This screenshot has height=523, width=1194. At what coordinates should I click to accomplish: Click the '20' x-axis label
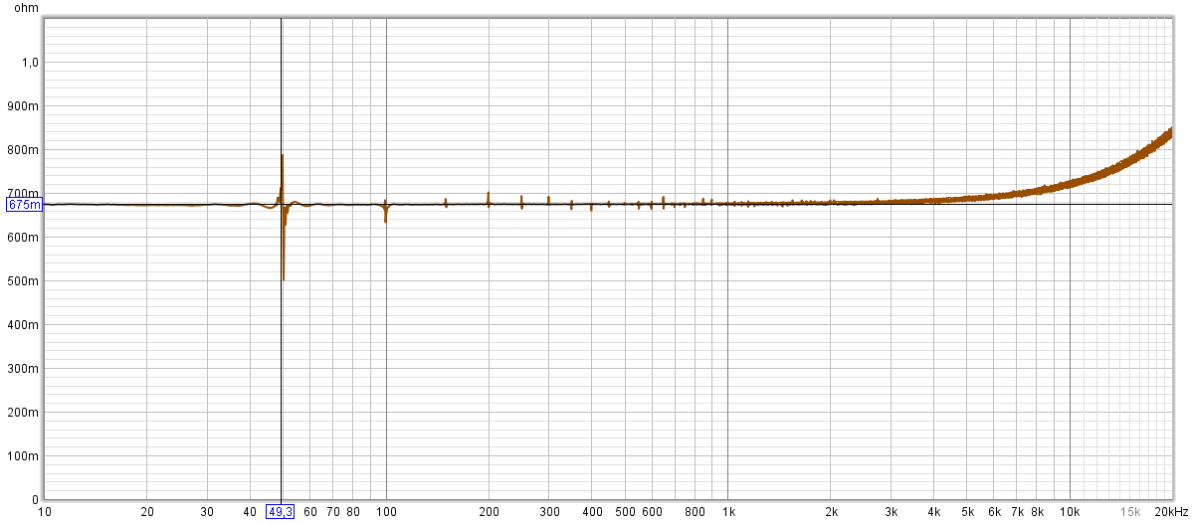point(147,512)
